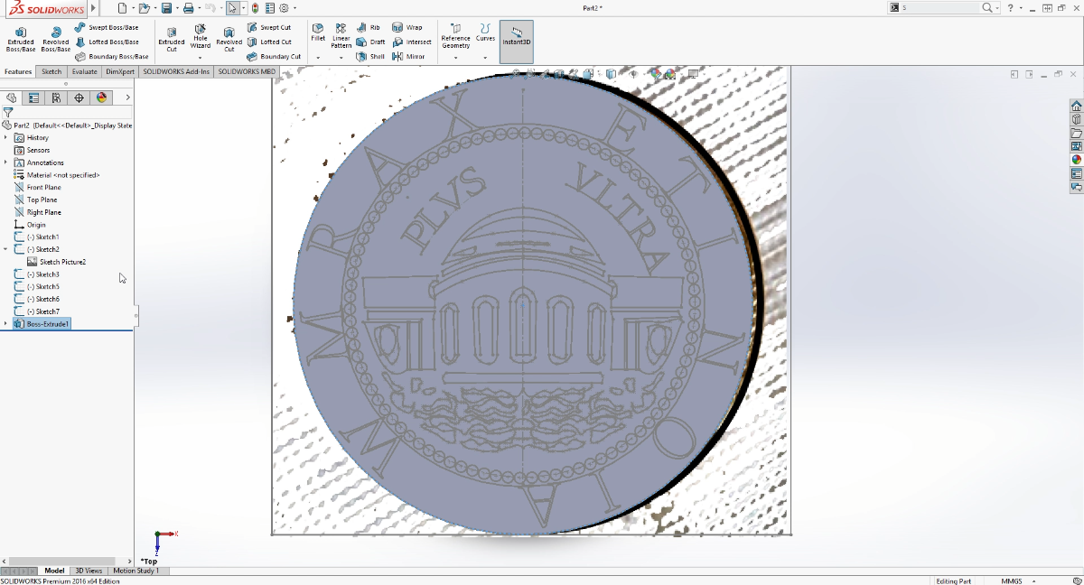Apply the Fillet tool
Image resolution: width=1084 pixels, height=585 pixels.
(x=318, y=32)
